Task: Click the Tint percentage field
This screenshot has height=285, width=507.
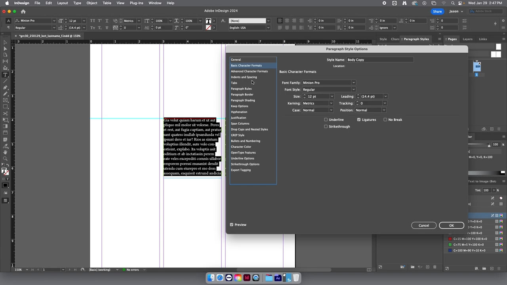Action: (x=486, y=190)
